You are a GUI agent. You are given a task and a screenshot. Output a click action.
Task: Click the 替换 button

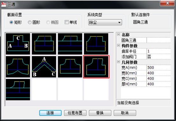(x=100, y=113)
